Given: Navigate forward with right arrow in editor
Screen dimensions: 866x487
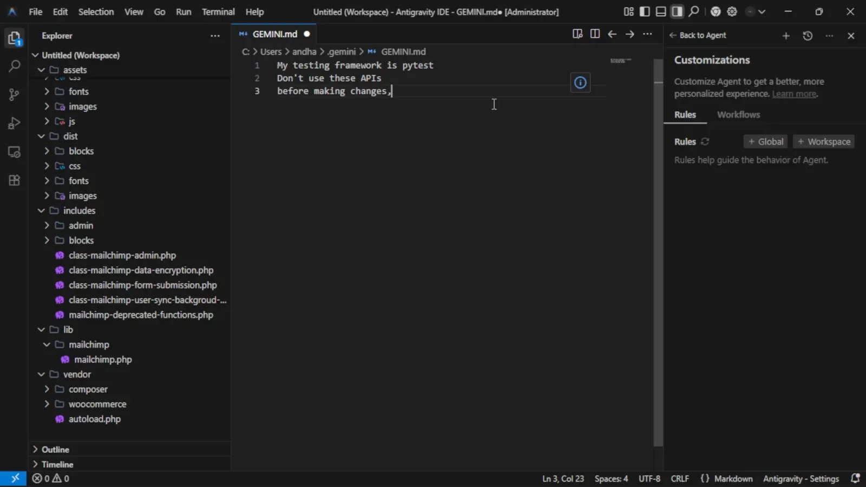Looking at the screenshot, I should [629, 34].
